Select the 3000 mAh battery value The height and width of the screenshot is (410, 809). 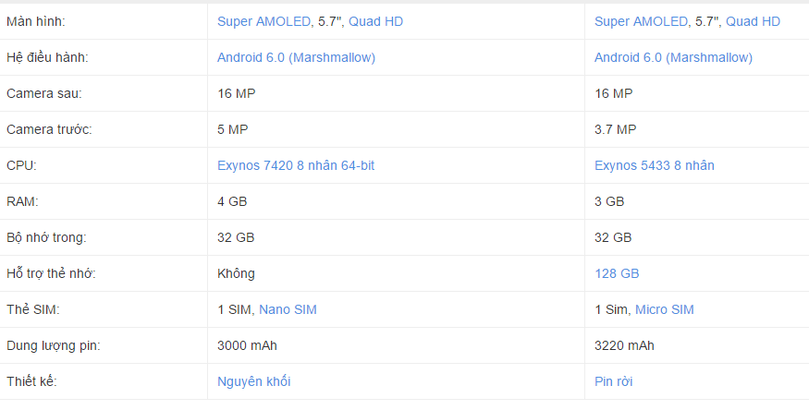pos(247,345)
